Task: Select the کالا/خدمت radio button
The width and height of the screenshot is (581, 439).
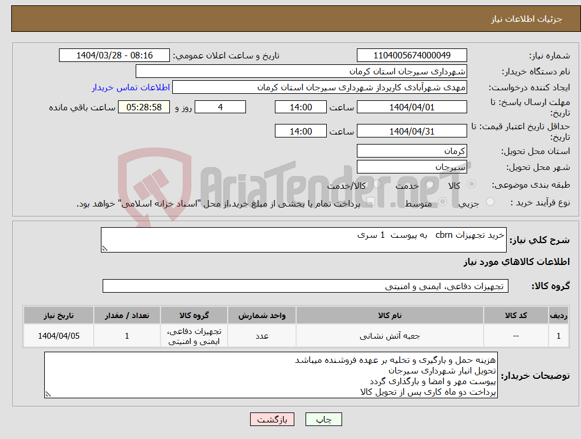Action: tap(377, 184)
